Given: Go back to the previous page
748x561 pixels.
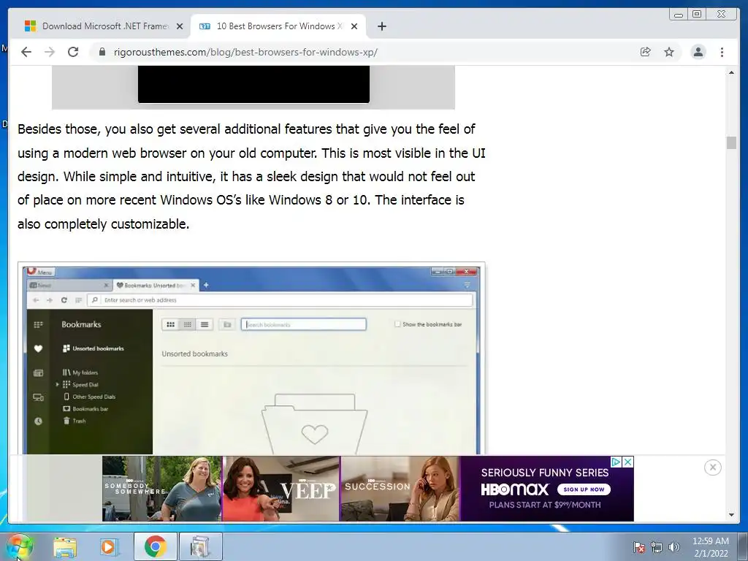Looking at the screenshot, I should 26,52.
